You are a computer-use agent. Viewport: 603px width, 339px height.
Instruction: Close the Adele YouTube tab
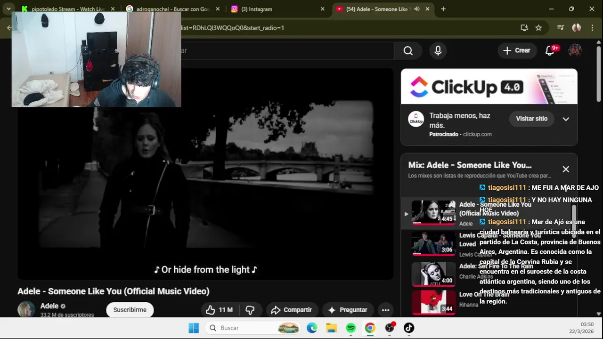tap(427, 9)
